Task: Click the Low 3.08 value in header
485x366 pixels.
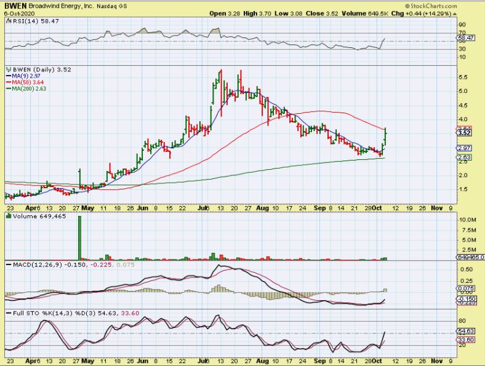Action: (289, 14)
